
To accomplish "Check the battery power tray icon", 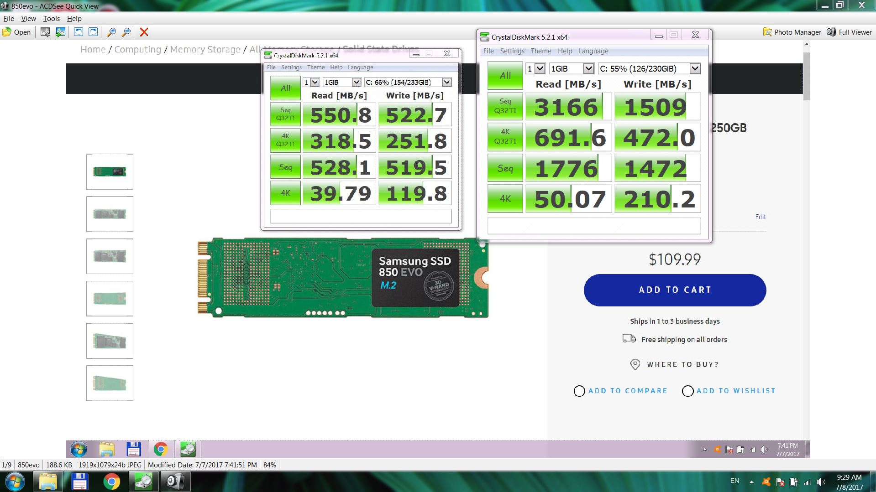I will pyautogui.click(x=794, y=482).
